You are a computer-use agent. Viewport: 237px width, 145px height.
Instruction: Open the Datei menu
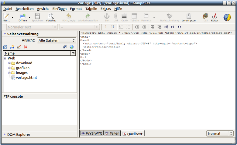click(x=8, y=9)
